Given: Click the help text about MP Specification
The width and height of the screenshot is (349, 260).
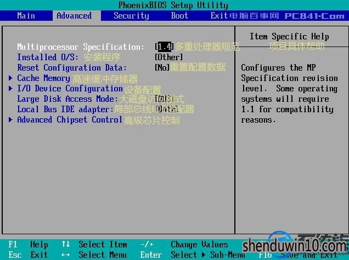Looking at the screenshot, I should [x=289, y=94].
